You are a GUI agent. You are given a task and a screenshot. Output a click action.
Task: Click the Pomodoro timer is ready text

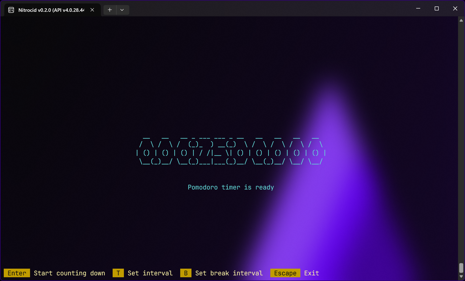(x=231, y=187)
